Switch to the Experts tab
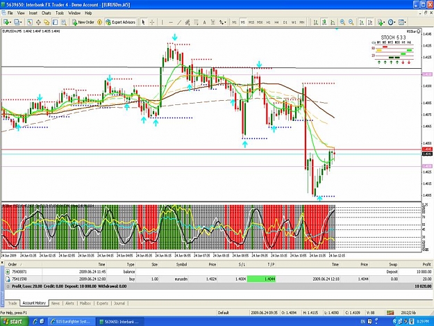This screenshot has width=434, height=326. (102, 303)
